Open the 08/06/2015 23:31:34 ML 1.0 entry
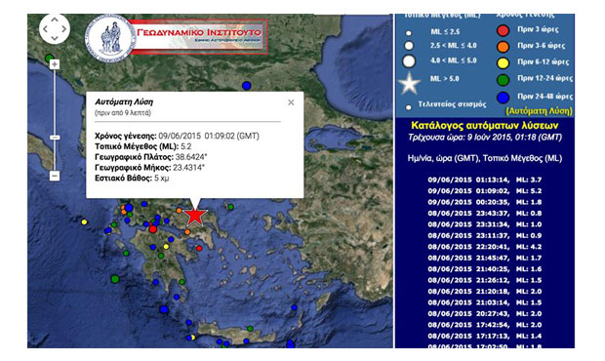The width and height of the screenshot is (605, 361). coord(485,224)
